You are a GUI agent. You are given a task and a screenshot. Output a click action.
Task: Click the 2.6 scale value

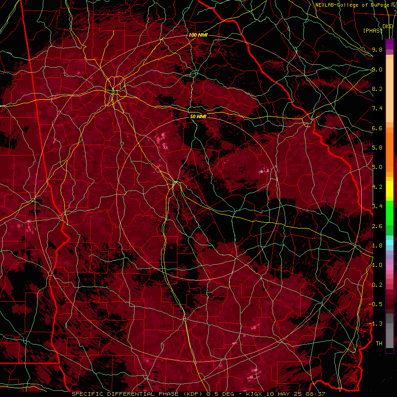(377, 226)
